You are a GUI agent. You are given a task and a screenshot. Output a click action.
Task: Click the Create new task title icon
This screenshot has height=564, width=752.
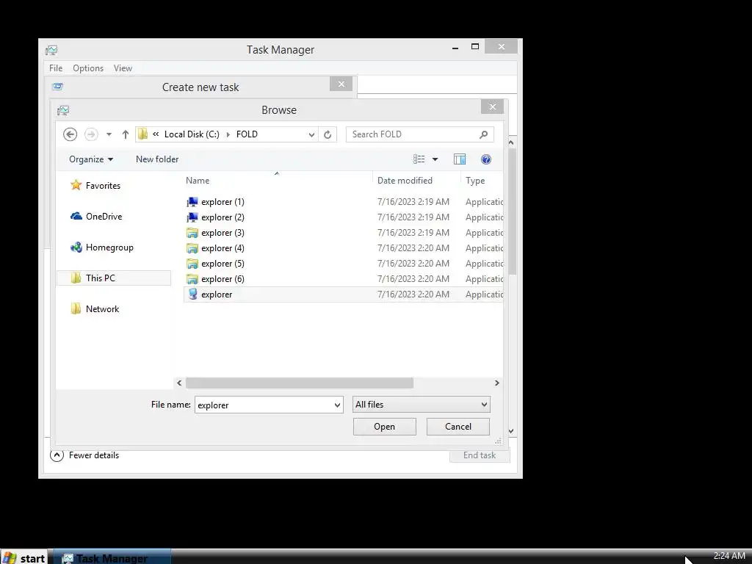pyautogui.click(x=57, y=87)
